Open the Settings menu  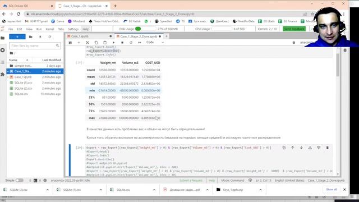(x=73, y=29)
